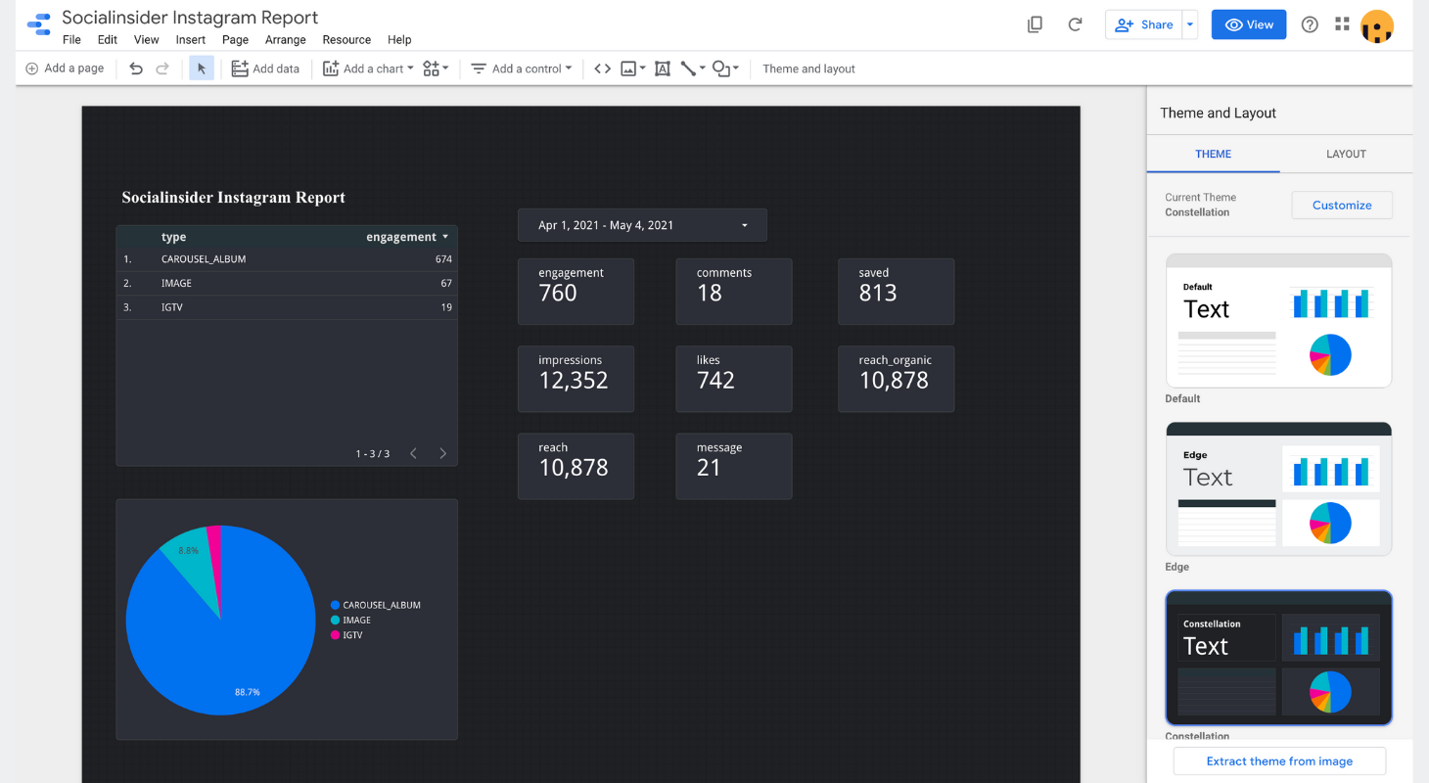The width and height of the screenshot is (1429, 783).
Task: Select the Edge theme thumbnail
Action: [1278, 489]
